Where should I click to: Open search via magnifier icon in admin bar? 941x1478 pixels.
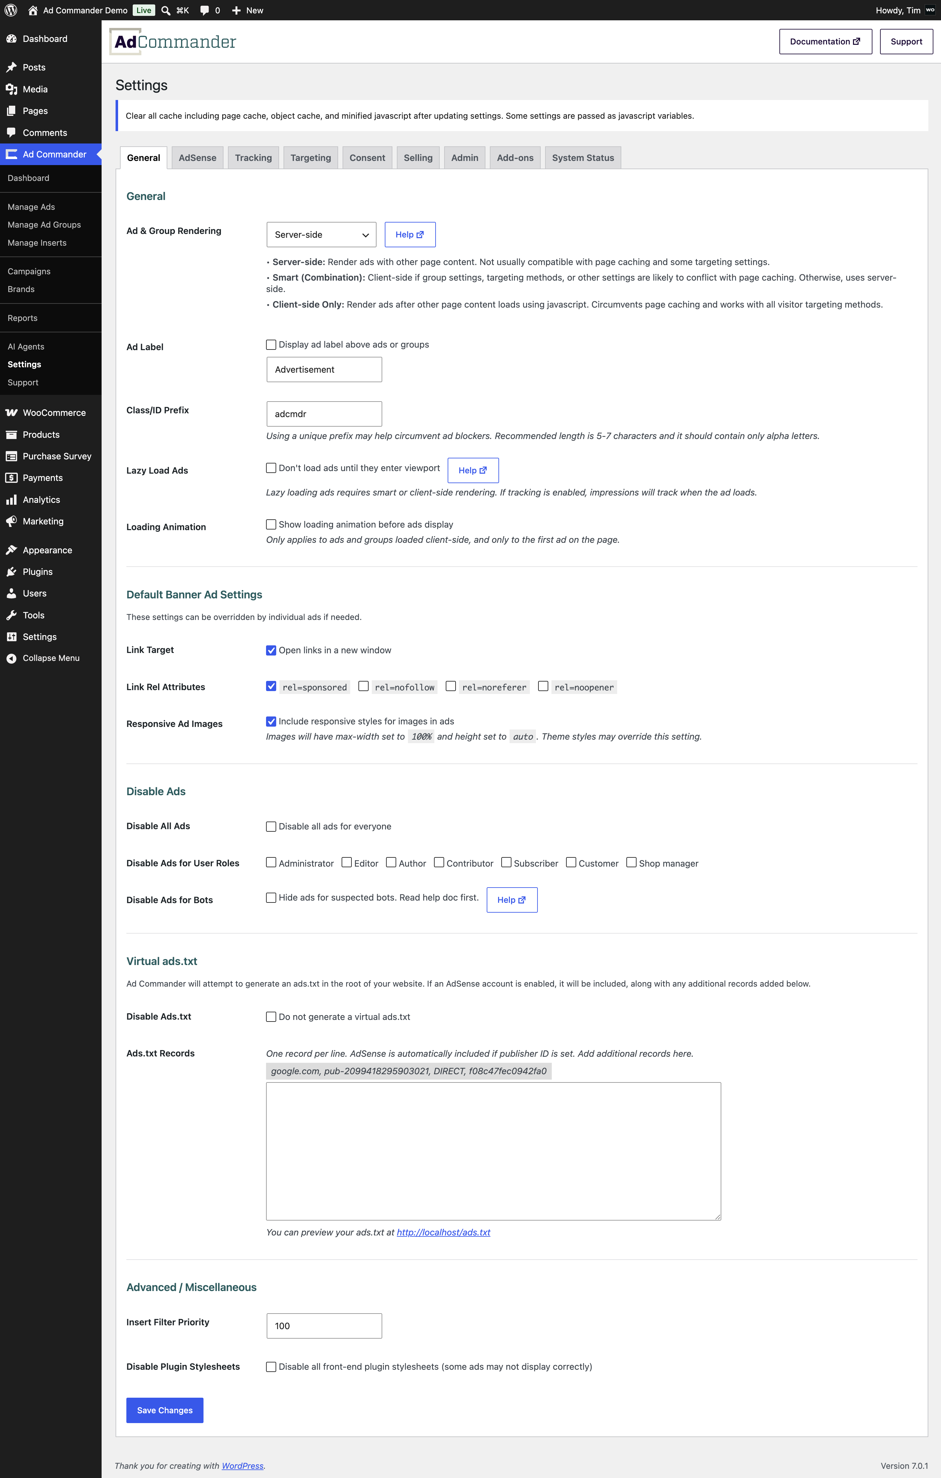(x=166, y=10)
